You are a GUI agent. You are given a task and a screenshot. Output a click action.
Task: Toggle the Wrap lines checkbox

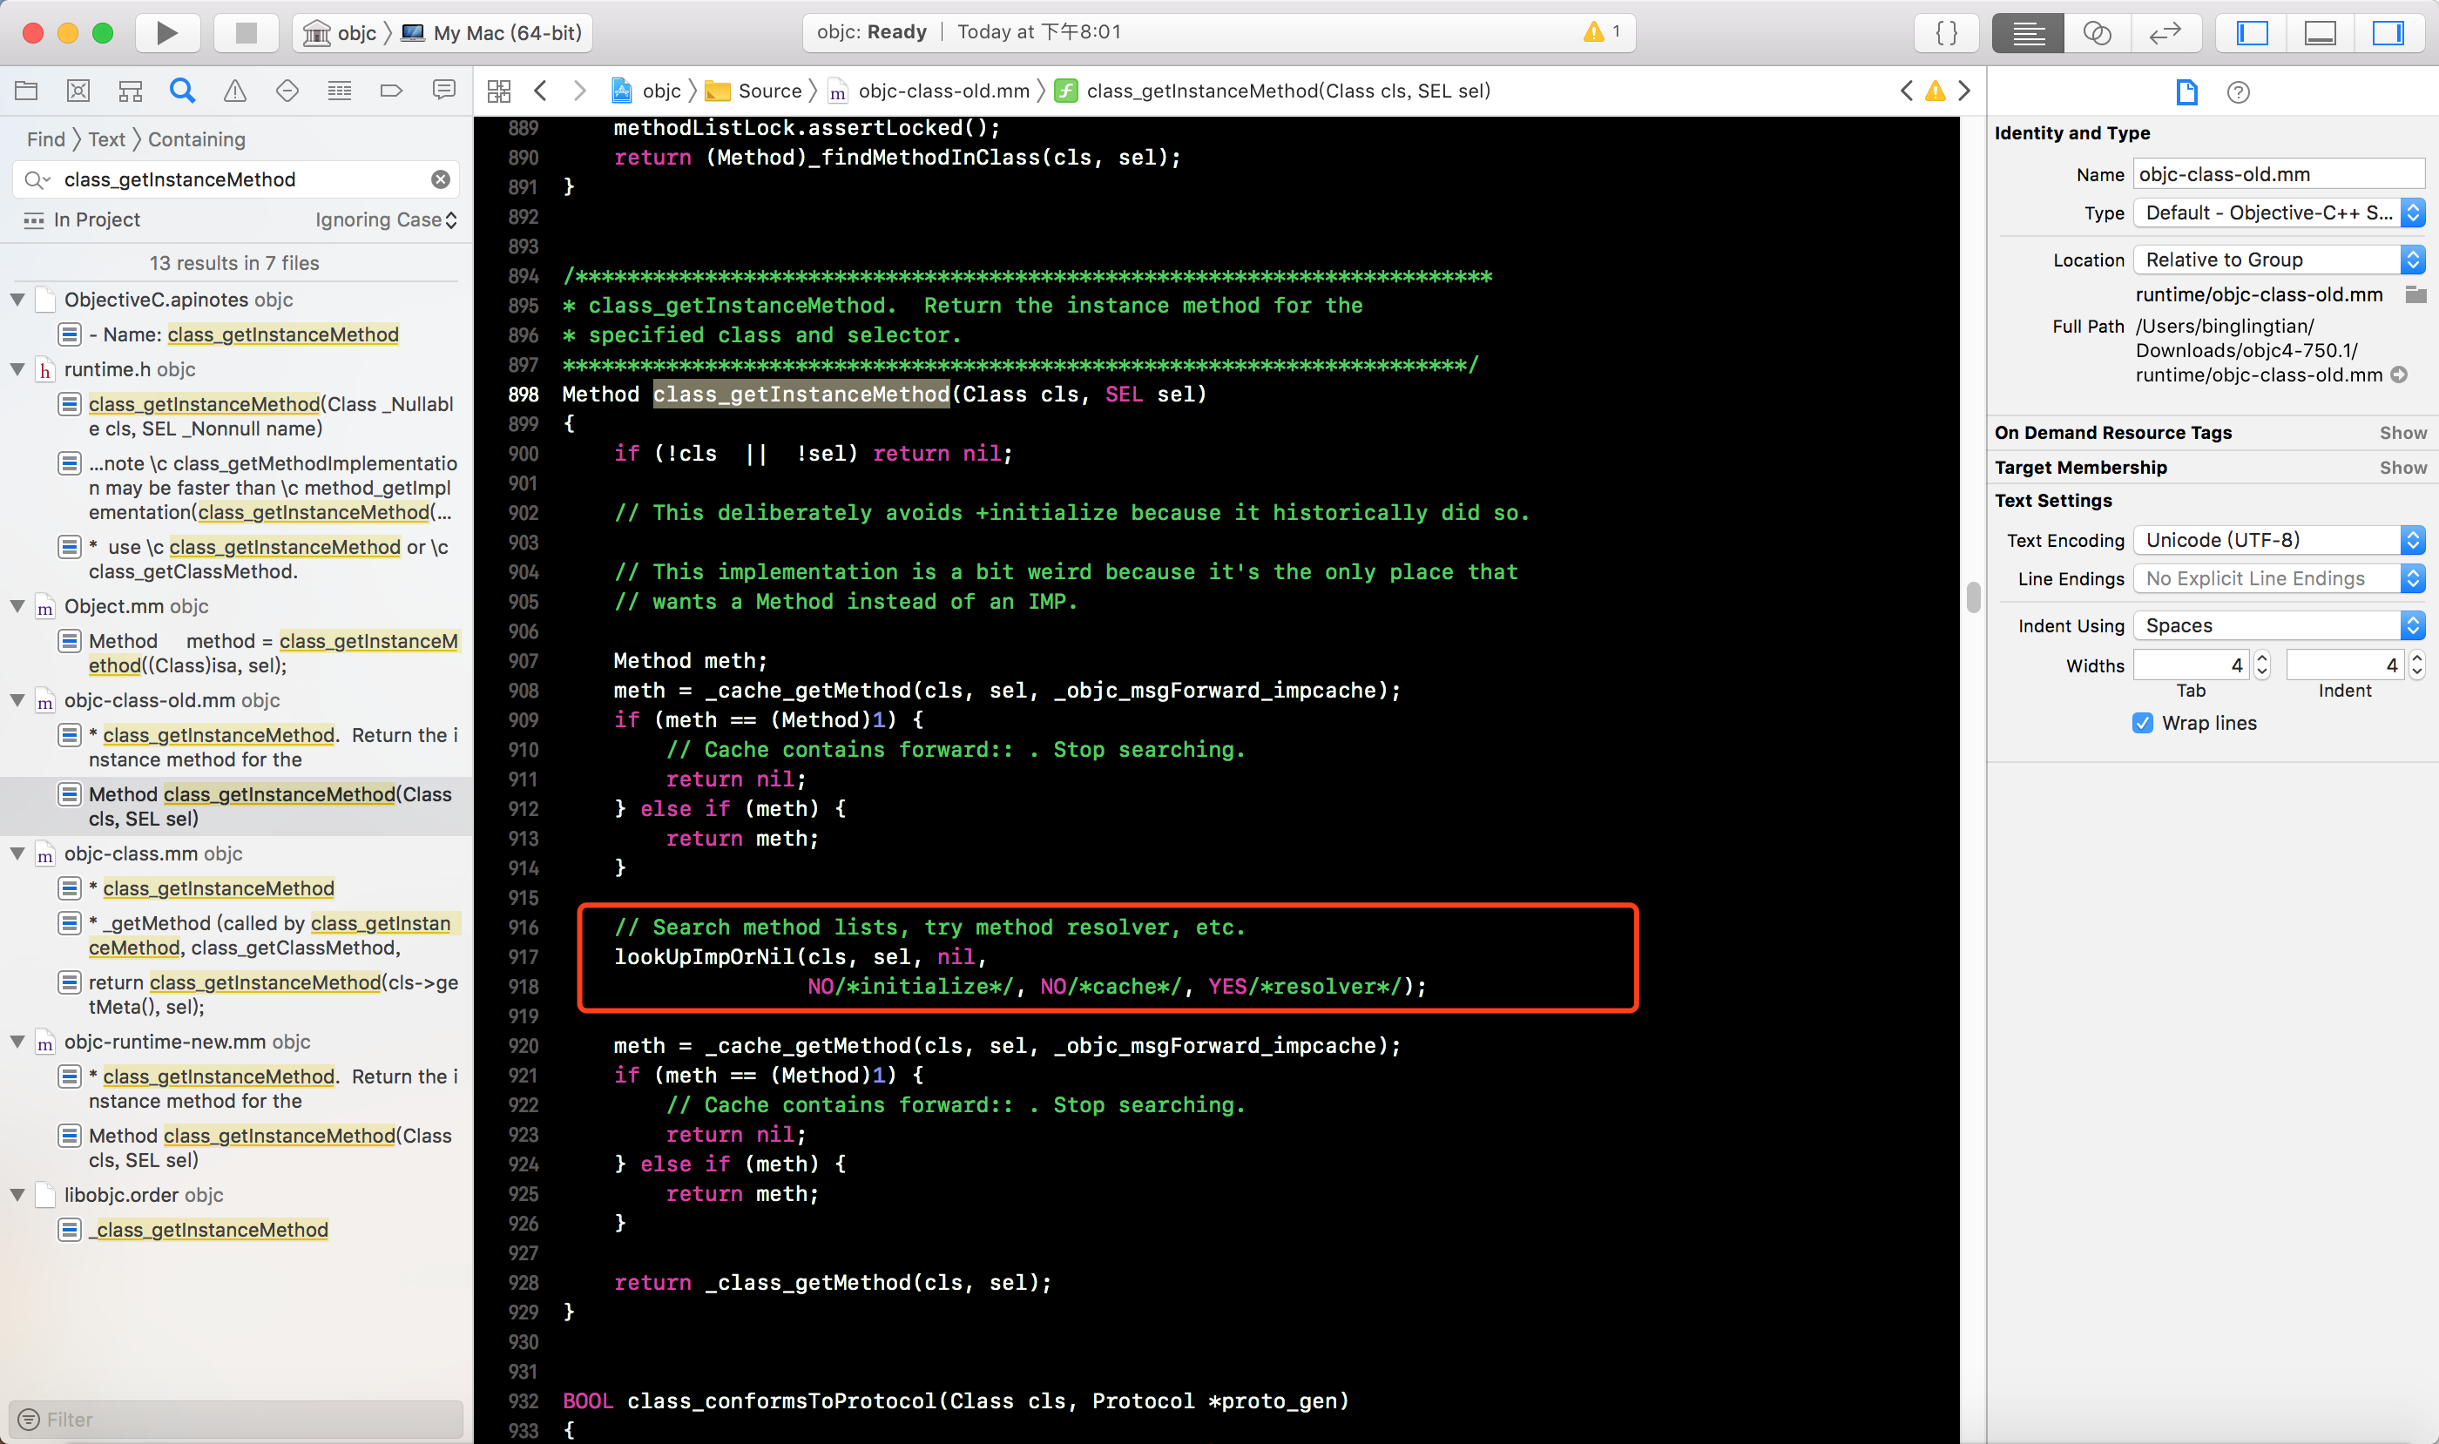coord(2142,723)
